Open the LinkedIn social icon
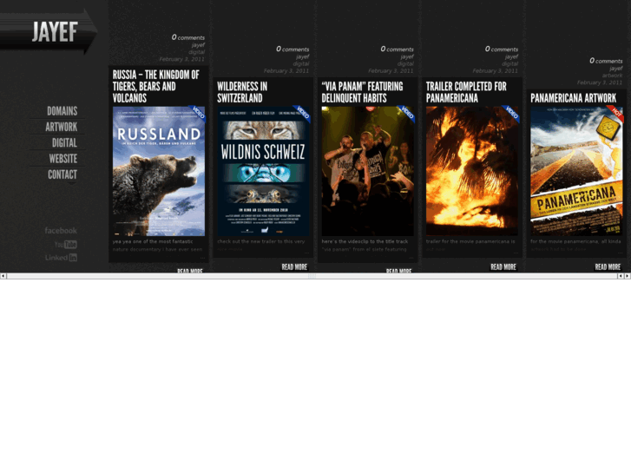The width and height of the screenshot is (631, 473). pyautogui.click(x=61, y=258)
